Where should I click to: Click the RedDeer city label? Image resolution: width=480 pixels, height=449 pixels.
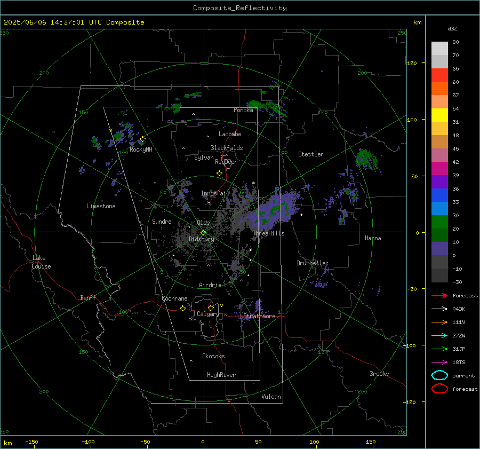pyautogui.click(x=226, y=162)
